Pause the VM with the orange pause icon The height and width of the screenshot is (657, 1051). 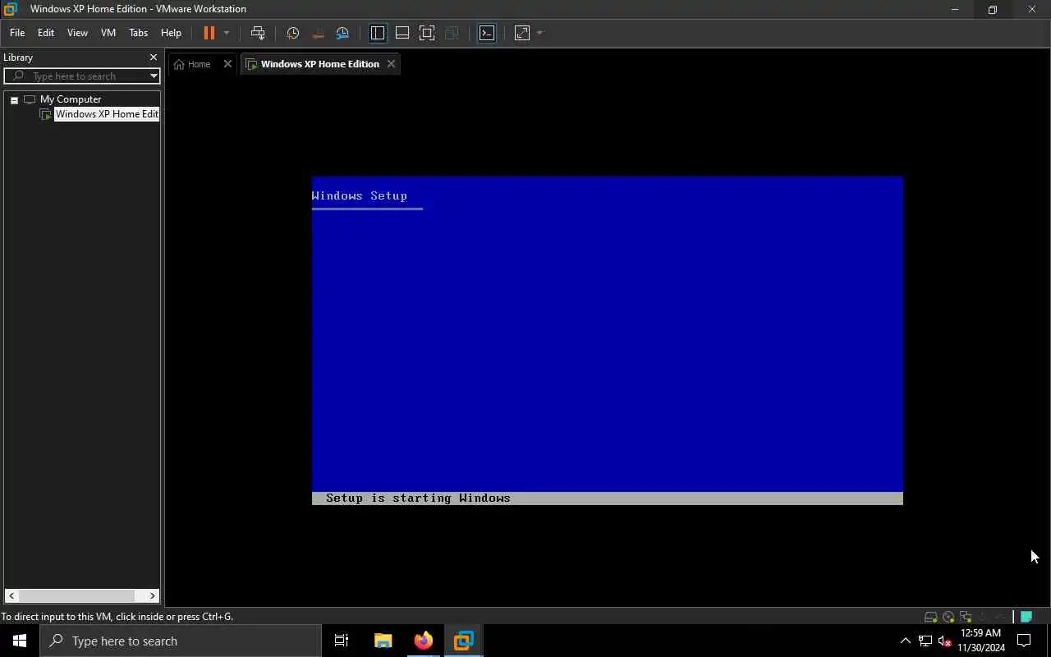(x=209, y=33)
